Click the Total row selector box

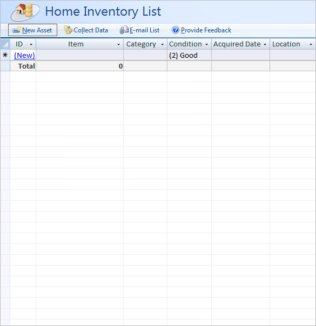[x=5, y=66]
